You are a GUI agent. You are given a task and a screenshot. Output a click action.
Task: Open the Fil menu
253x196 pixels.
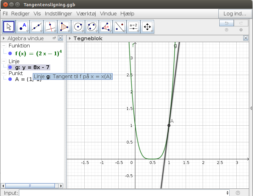5,14
